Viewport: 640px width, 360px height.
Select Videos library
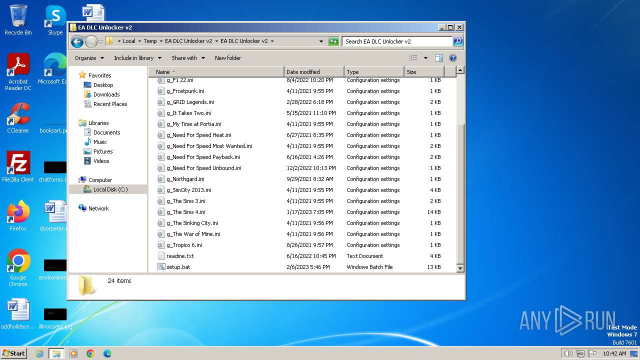pos(101,161)
